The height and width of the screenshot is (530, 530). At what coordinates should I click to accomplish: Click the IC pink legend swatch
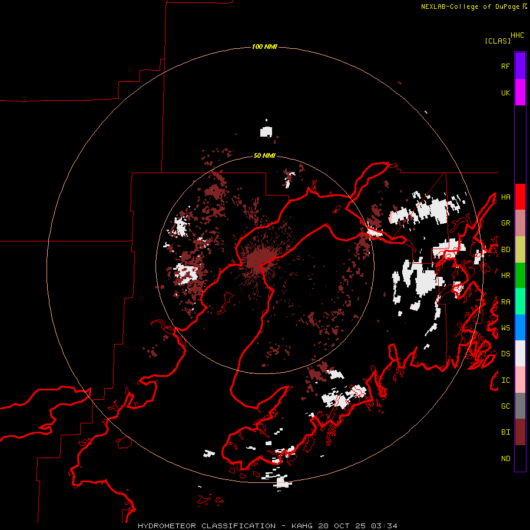click(520, 380)
